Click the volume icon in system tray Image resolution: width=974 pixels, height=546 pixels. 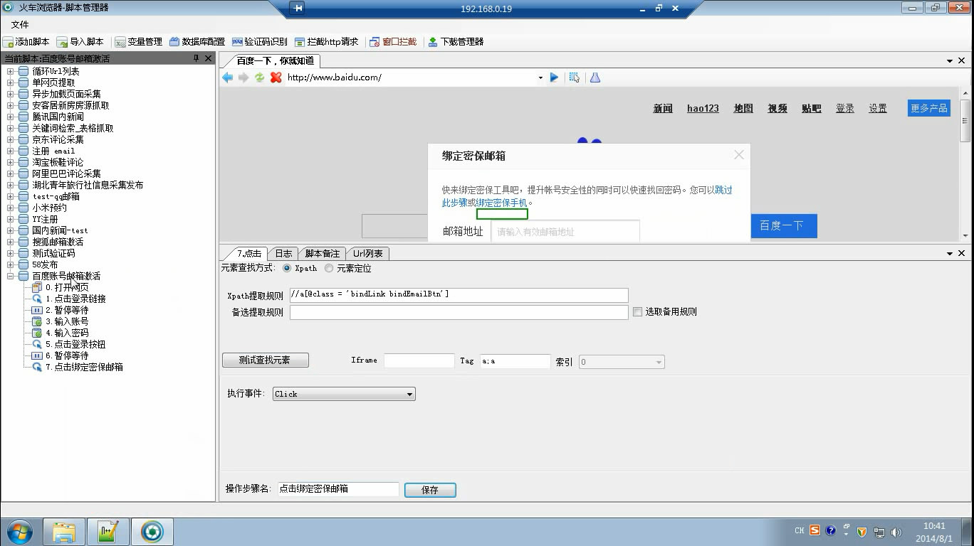click(x=896, y=532)
